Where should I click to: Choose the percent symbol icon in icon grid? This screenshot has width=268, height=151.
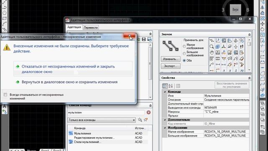tap(242, 41)
